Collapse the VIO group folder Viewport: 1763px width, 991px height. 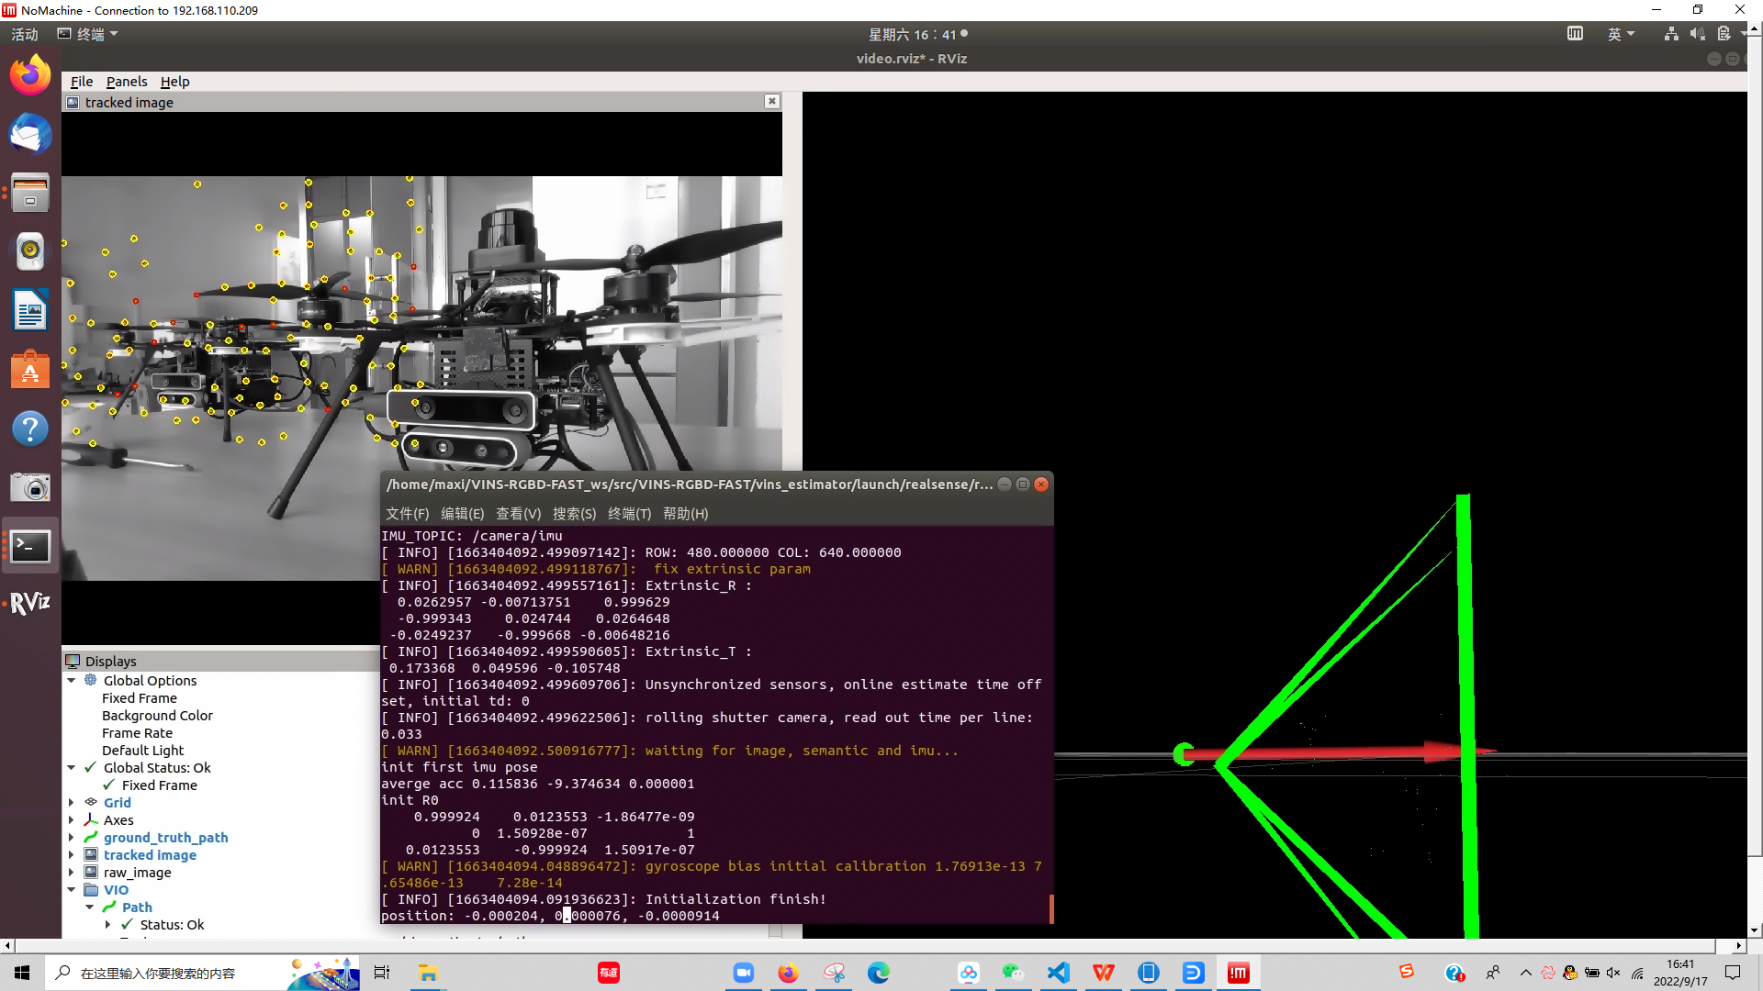click(x=72, y=890)
